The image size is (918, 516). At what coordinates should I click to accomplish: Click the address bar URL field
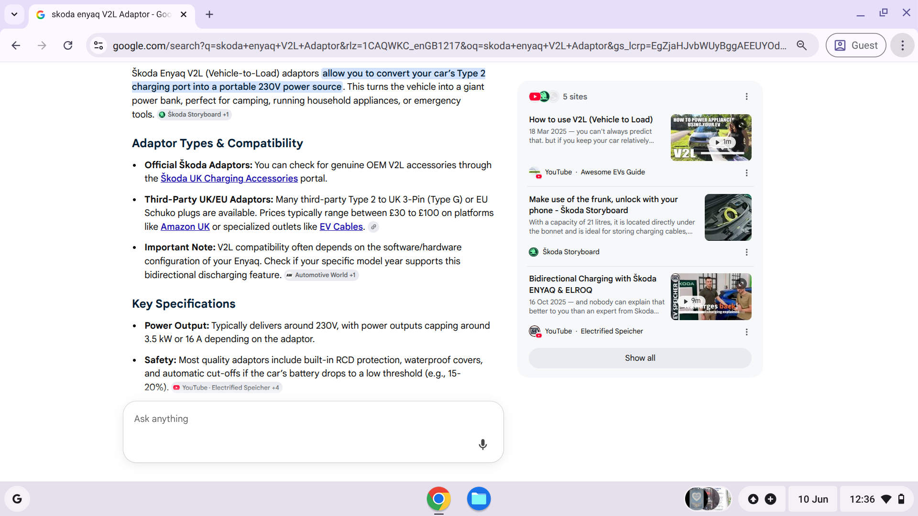tap(449, 45)
